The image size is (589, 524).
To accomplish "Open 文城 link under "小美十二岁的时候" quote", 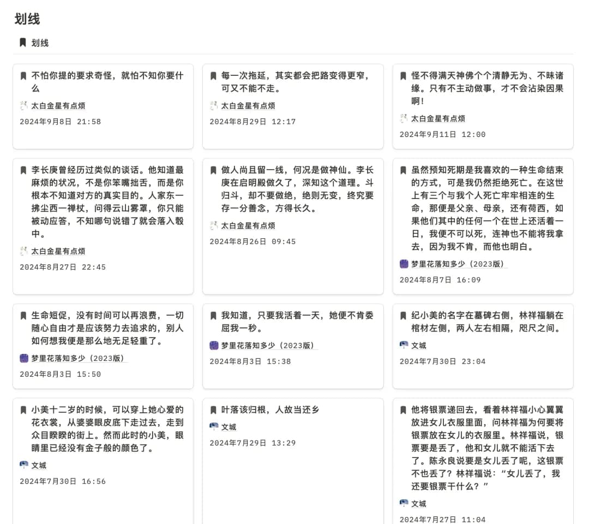I will pyautogui.click(x=39, y=466).
